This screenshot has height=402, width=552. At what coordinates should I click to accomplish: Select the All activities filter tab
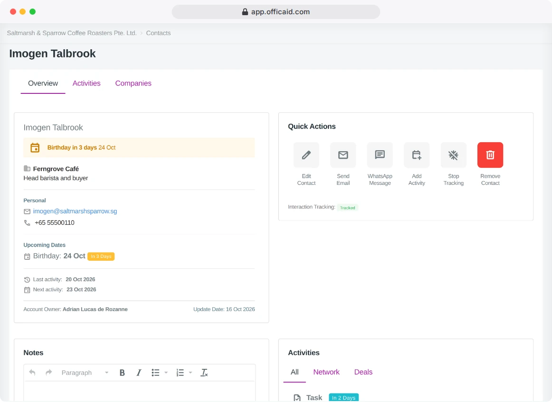(295, 372)
